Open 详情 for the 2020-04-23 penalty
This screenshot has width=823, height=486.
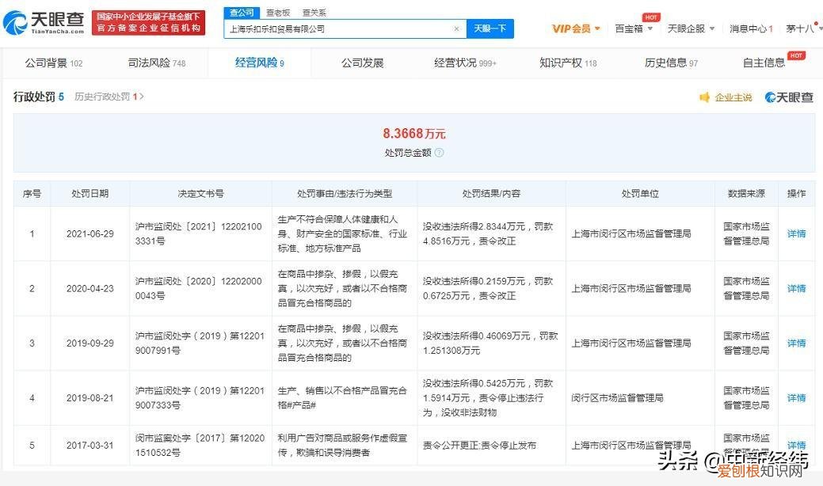796,288
